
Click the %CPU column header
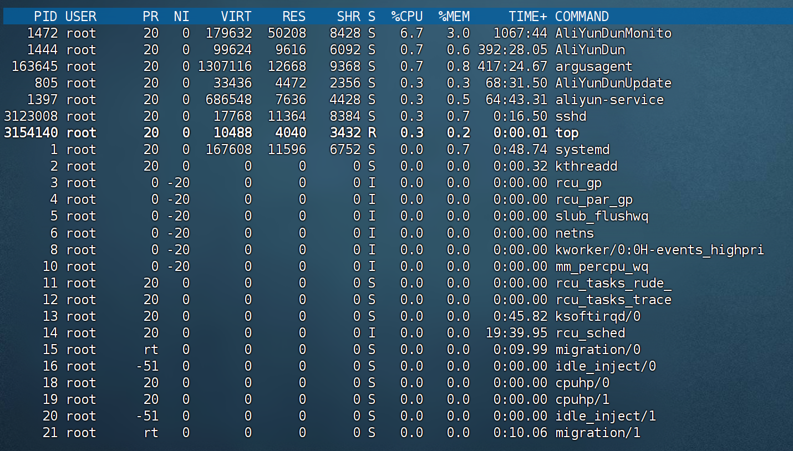407,17
